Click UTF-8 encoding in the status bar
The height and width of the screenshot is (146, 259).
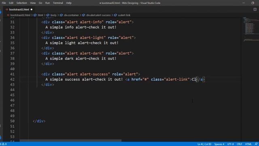click(230, 144)
